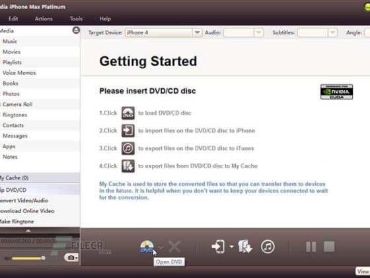Mute audio with the speaker icon
370x278 pixels.
coord(7,258)
